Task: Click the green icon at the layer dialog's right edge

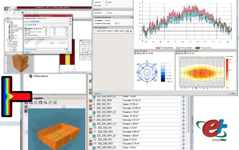Action: (70, 22)
